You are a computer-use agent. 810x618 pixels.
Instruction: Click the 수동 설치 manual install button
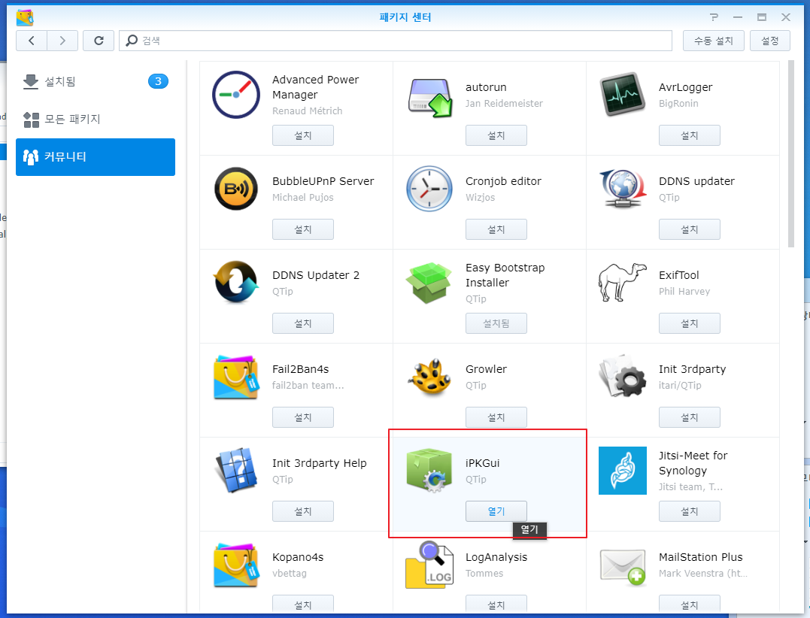[x=714, y=41]
